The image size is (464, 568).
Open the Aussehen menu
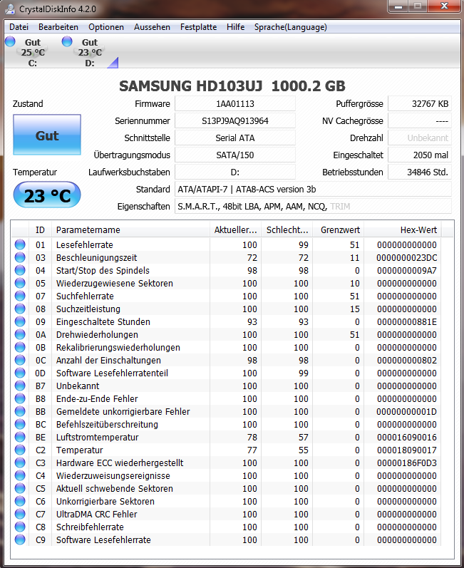coord(152,27)
